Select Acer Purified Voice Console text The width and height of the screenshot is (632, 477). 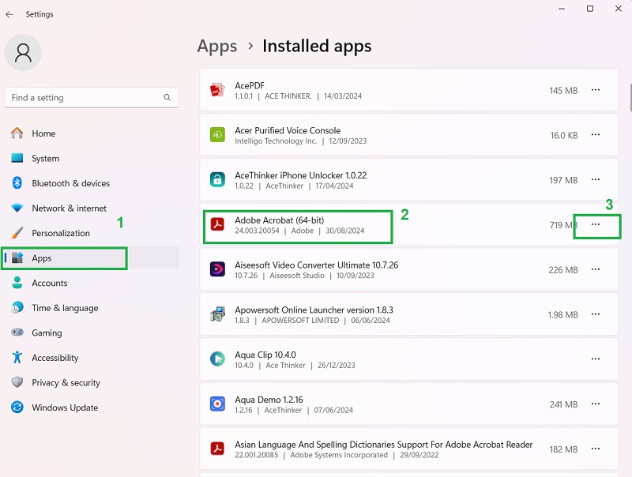[288, 130]
